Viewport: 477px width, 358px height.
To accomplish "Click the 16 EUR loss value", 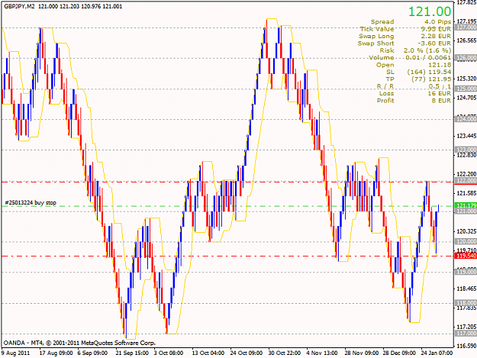I will click(x=440, y=93).
